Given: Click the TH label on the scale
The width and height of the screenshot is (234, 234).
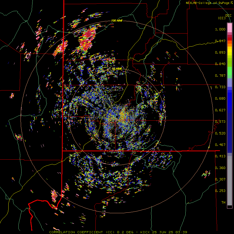Looking at the screenshot, I should click(x=223, y=203).
